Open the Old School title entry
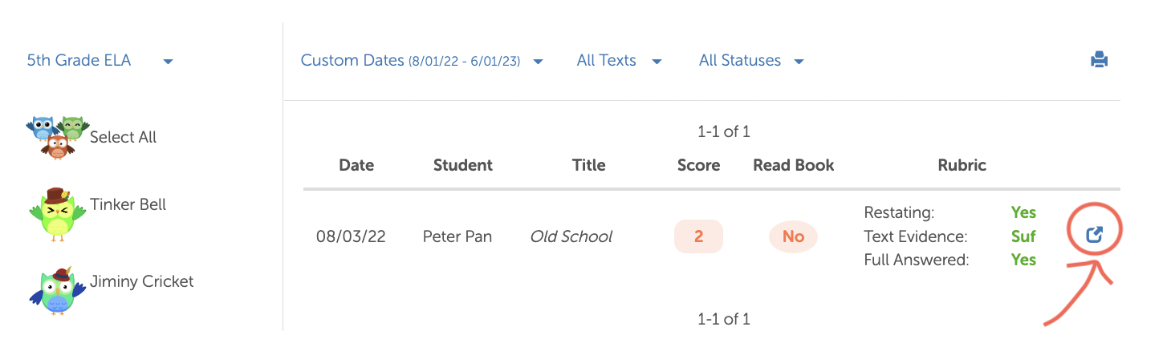Screen dimensions: 1167x343 pyautogui.click(x=571, y=236)
